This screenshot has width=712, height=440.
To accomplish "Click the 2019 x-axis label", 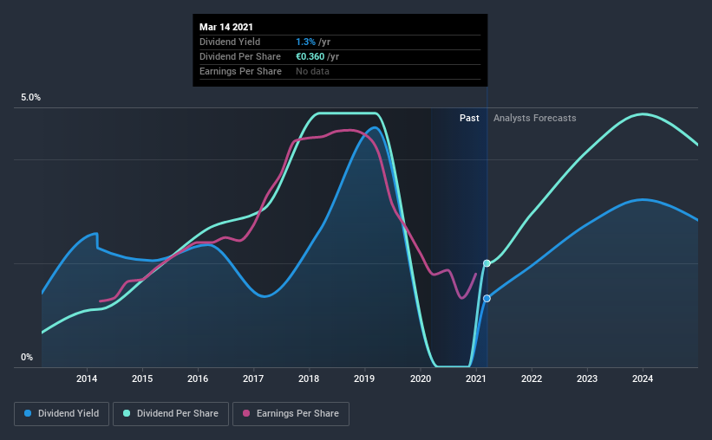I will coord(364,379).
